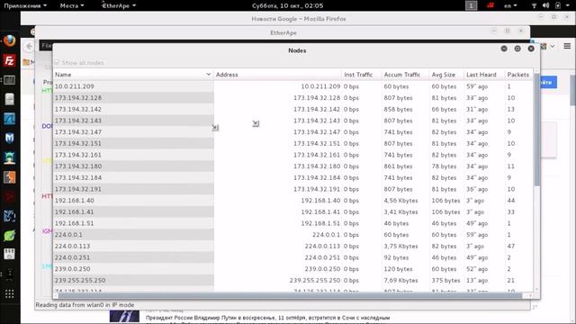Click the 375 bytes average size cell
Image resolution: width=576 pixels, height=324 pixels.
click(445, 280)
